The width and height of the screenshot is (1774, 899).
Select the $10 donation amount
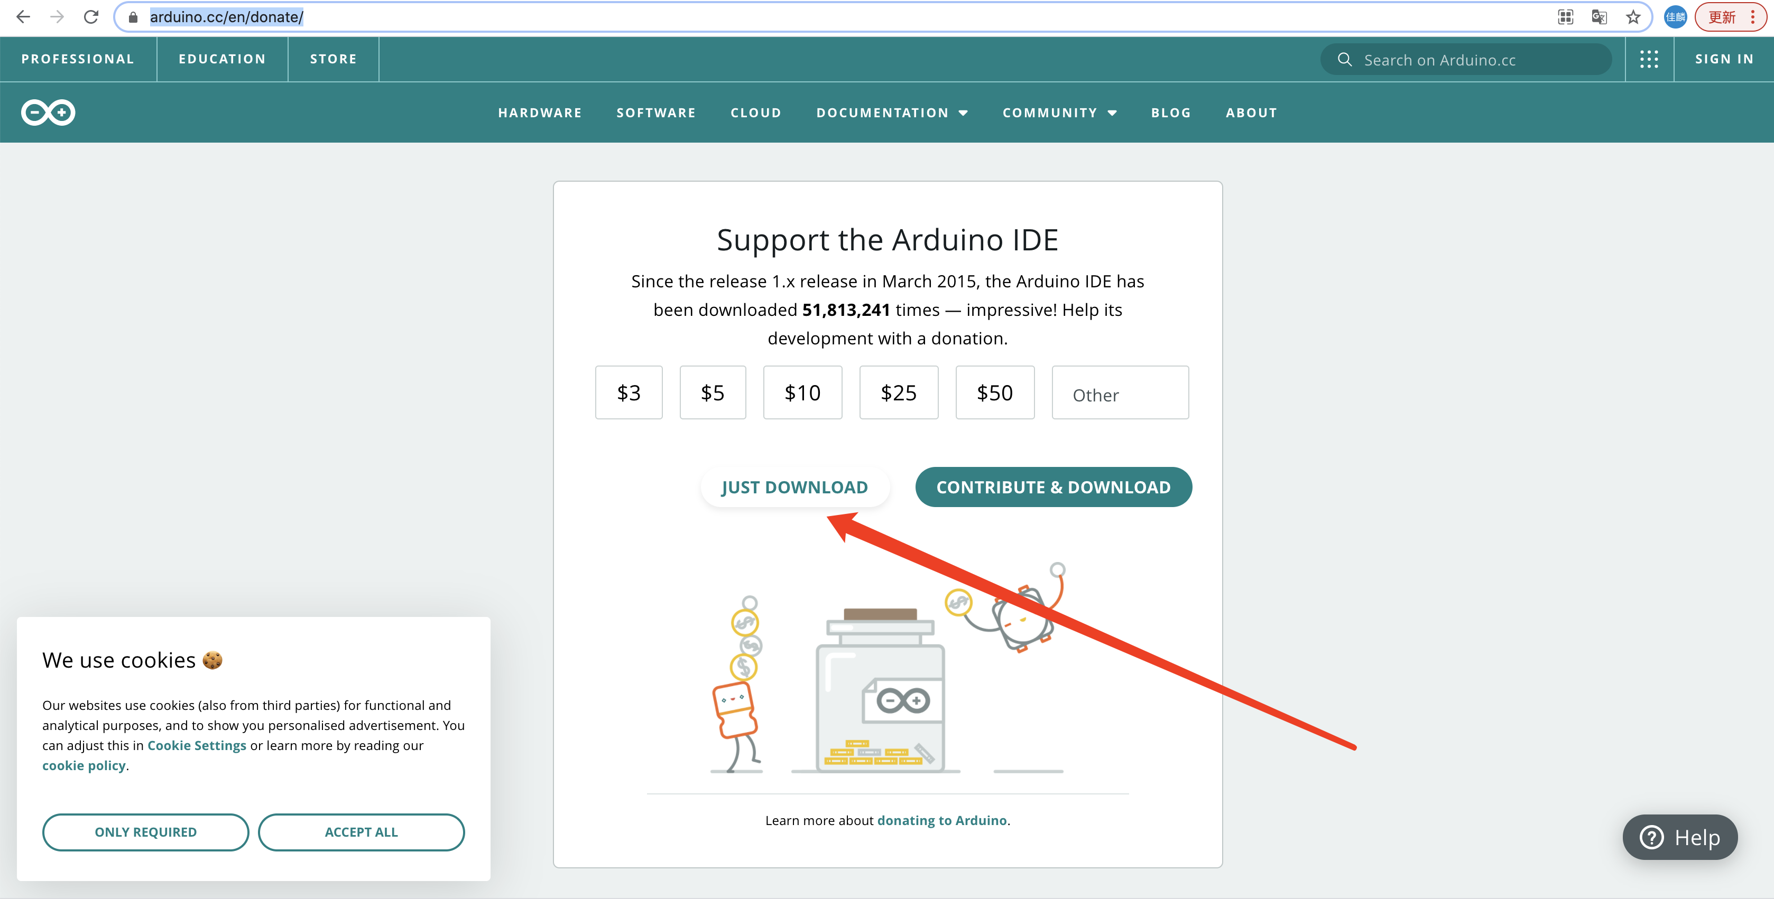pos(802,392)
